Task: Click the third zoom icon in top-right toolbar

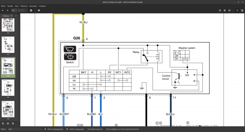Action: click(229, 10)
